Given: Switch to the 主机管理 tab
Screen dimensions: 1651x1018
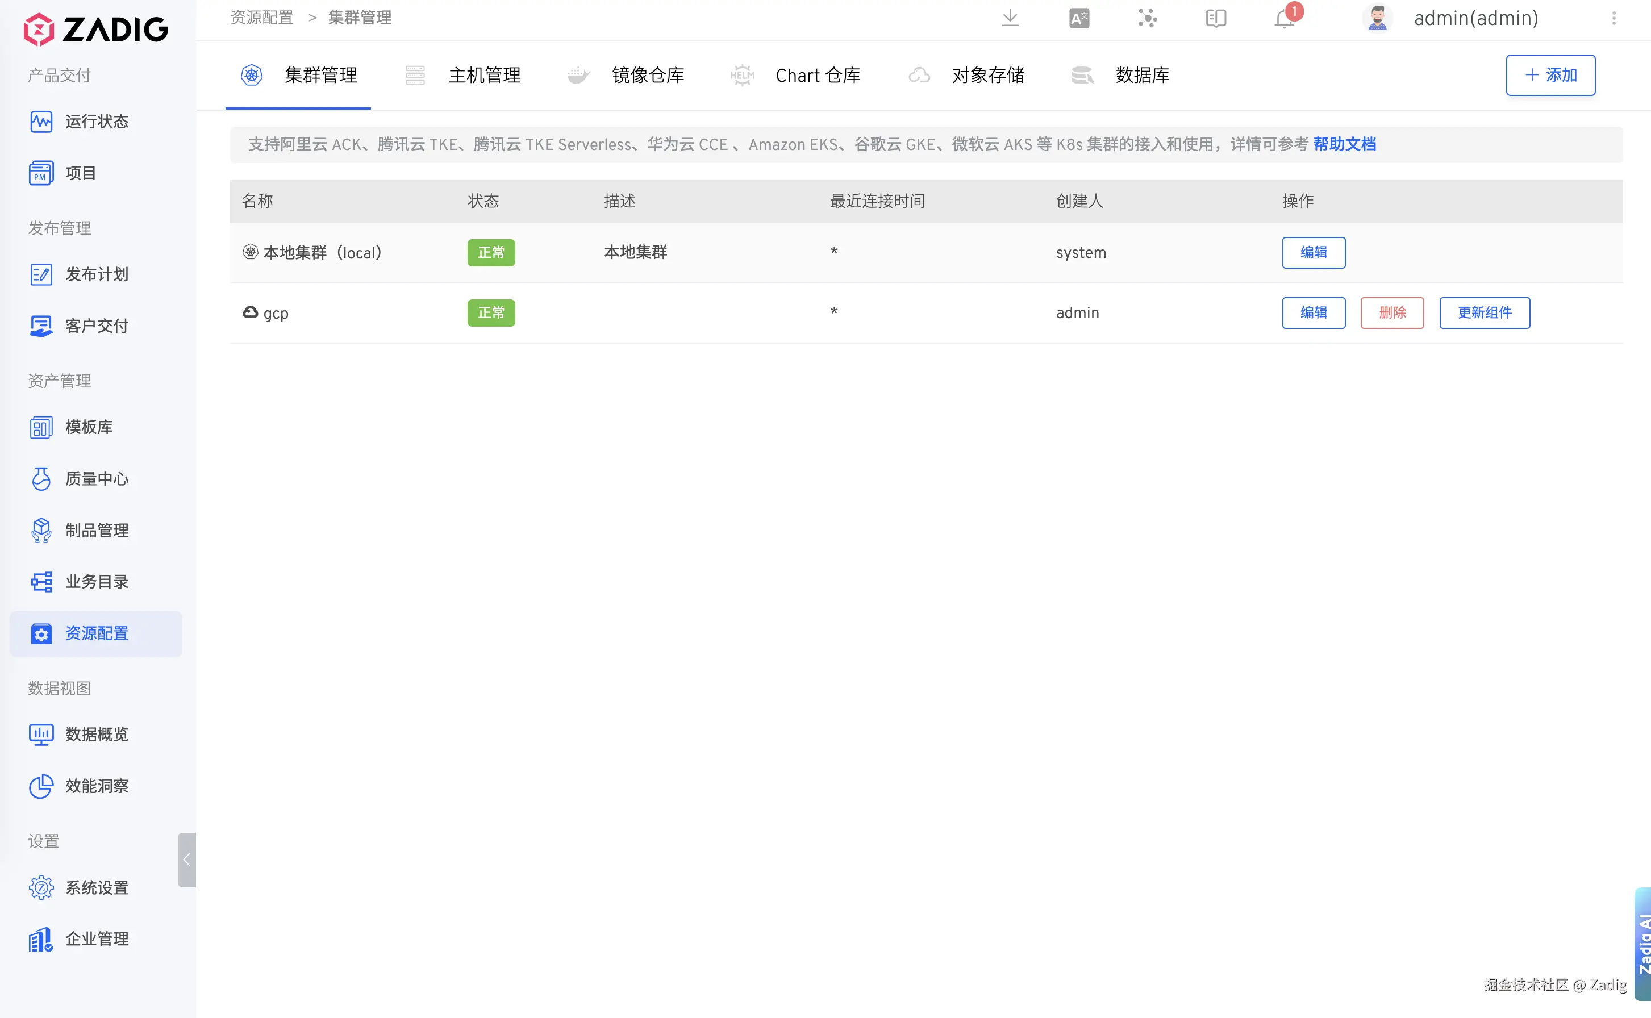Looking at the screenshot, I should click(484, 76).
